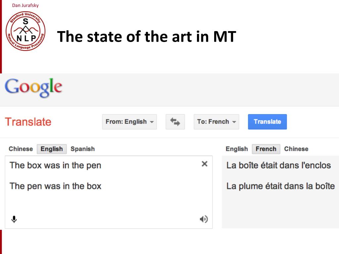
Task: Click the translated text La plume était dans la boîte
Action: (281, 186)
